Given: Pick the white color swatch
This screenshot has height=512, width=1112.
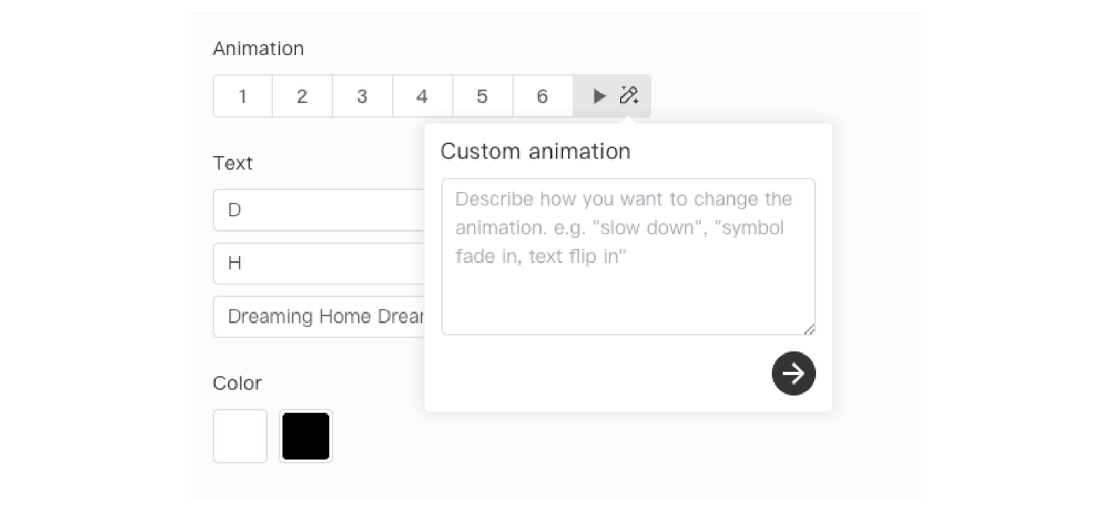Looking at the screenshot, I should (x=240, y=436).
